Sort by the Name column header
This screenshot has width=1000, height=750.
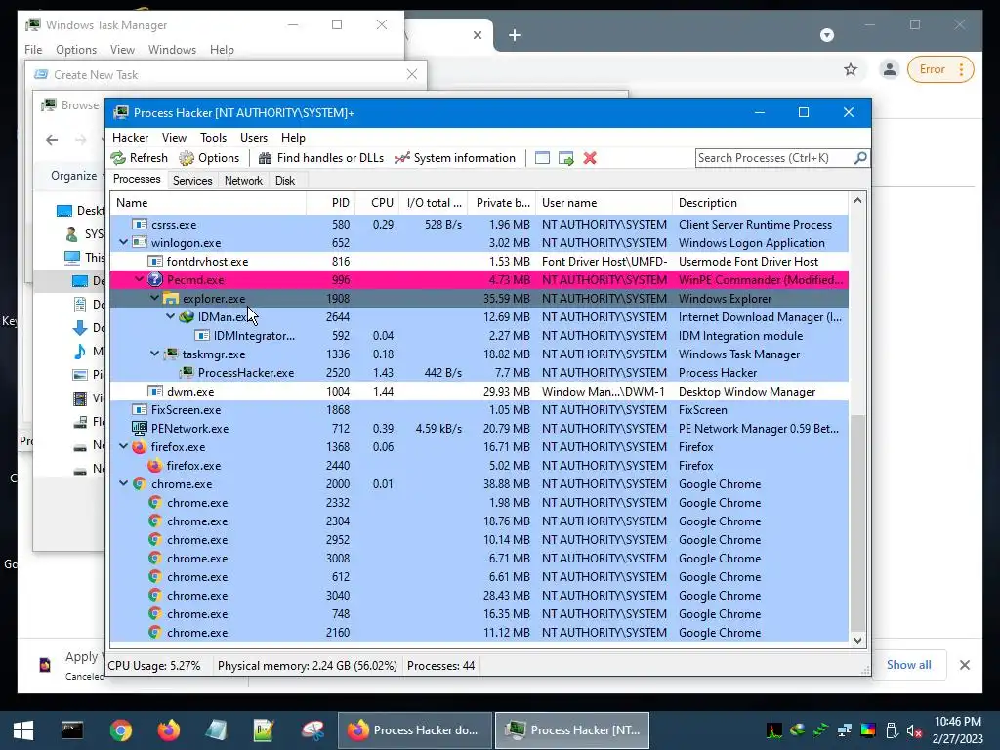coord(208,203)
